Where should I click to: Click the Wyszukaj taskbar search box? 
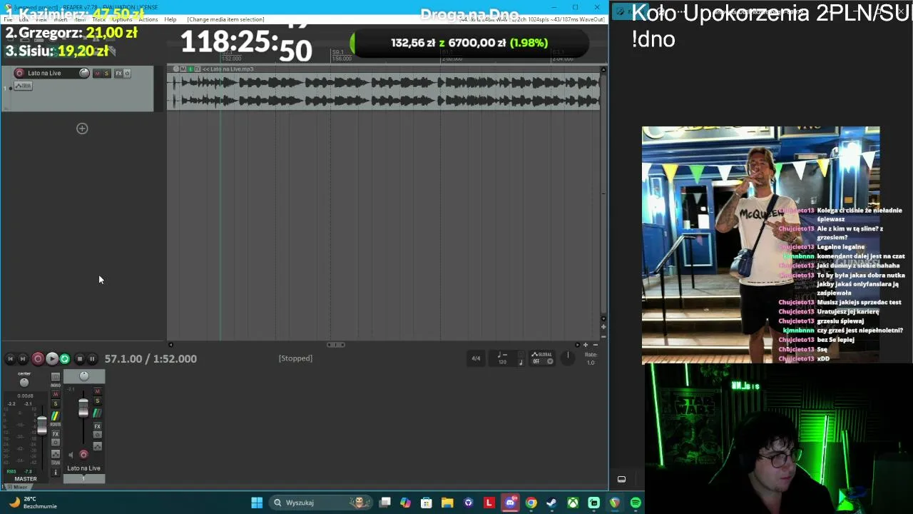click(321, 503)
